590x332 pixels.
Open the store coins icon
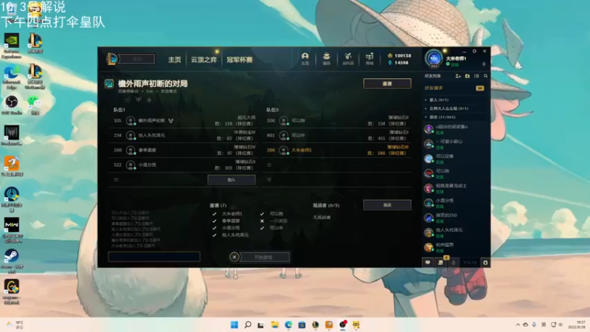click(369, 58)
